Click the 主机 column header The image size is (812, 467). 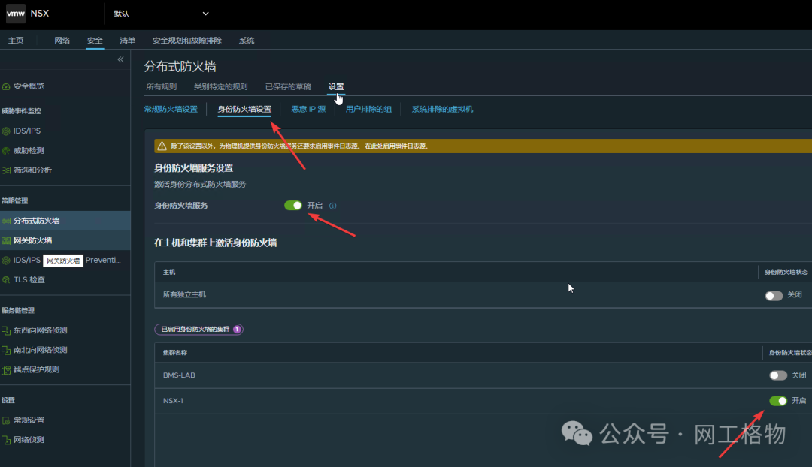tap(169, 272)
